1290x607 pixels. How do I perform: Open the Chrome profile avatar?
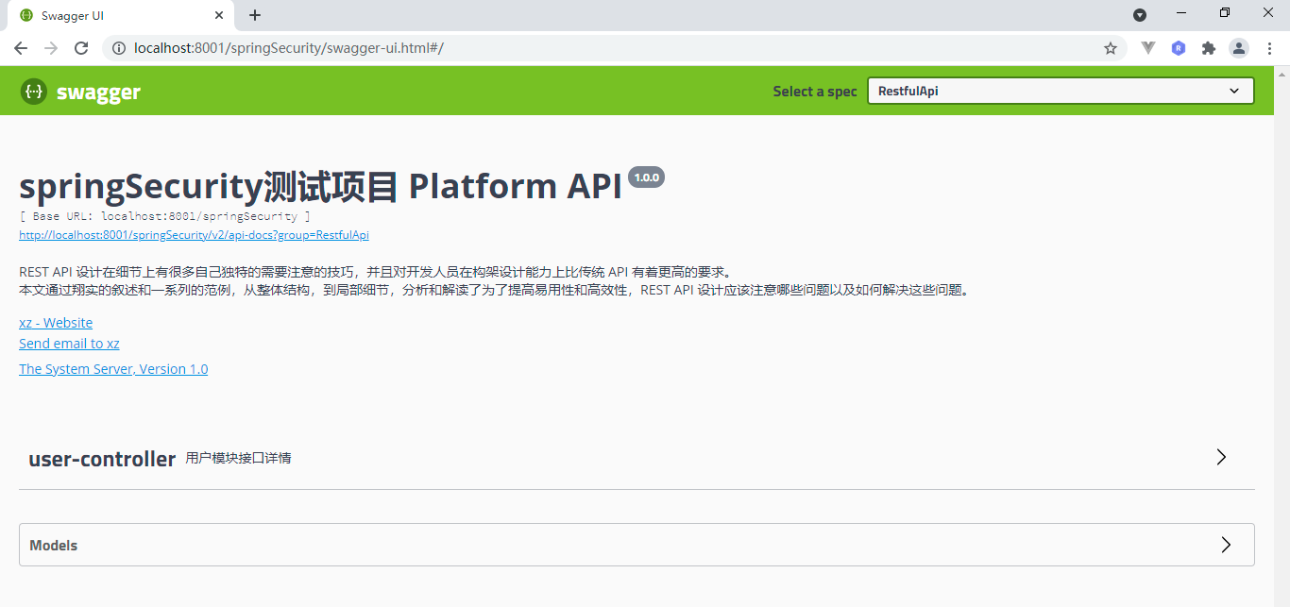pyautogui.click(x=1239, y=48)
